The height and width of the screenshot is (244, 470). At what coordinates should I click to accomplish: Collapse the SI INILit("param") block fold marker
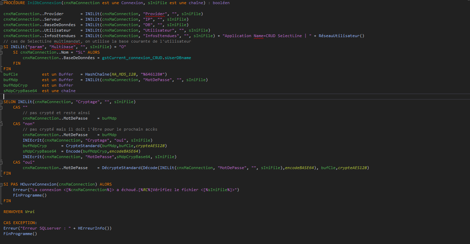(x=1, y=47)
